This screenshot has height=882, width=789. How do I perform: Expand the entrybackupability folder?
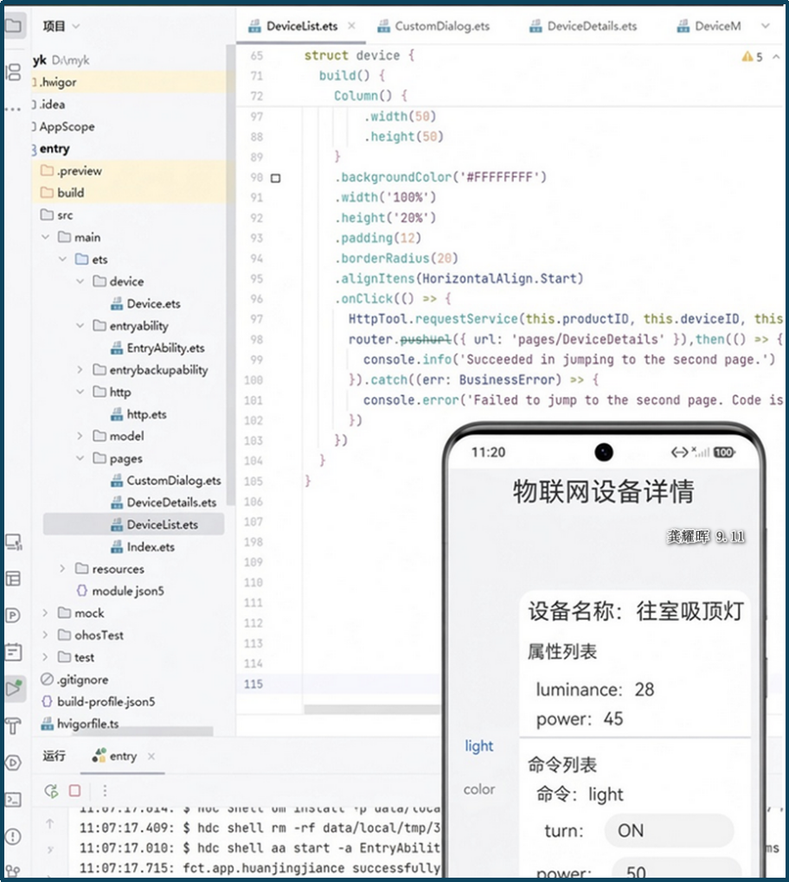point(80,370)
